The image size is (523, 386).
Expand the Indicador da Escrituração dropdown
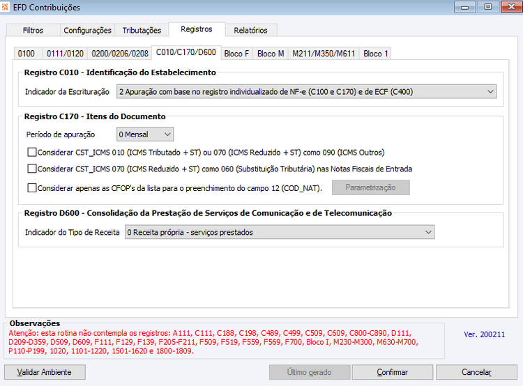(306, 92)
